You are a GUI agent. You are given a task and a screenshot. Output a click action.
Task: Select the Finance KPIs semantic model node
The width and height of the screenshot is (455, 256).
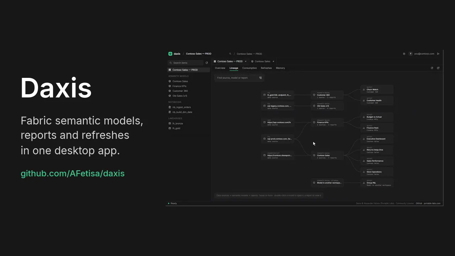tap(327, 123)
